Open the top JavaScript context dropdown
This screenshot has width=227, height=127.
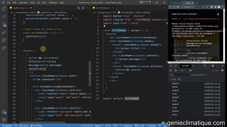pyautogui.click(x=183, y=71)
